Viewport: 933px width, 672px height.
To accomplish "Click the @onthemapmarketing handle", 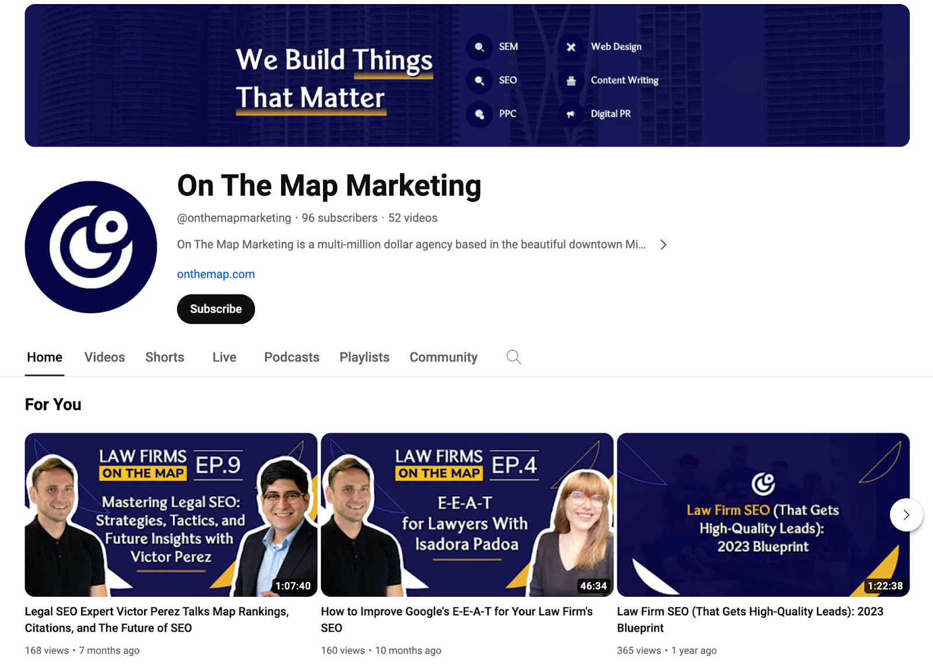I will [234, 218].
